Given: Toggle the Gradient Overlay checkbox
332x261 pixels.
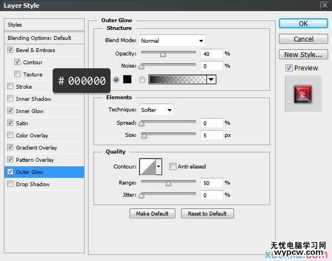Looking at the screenshot, I should (10, 147).
